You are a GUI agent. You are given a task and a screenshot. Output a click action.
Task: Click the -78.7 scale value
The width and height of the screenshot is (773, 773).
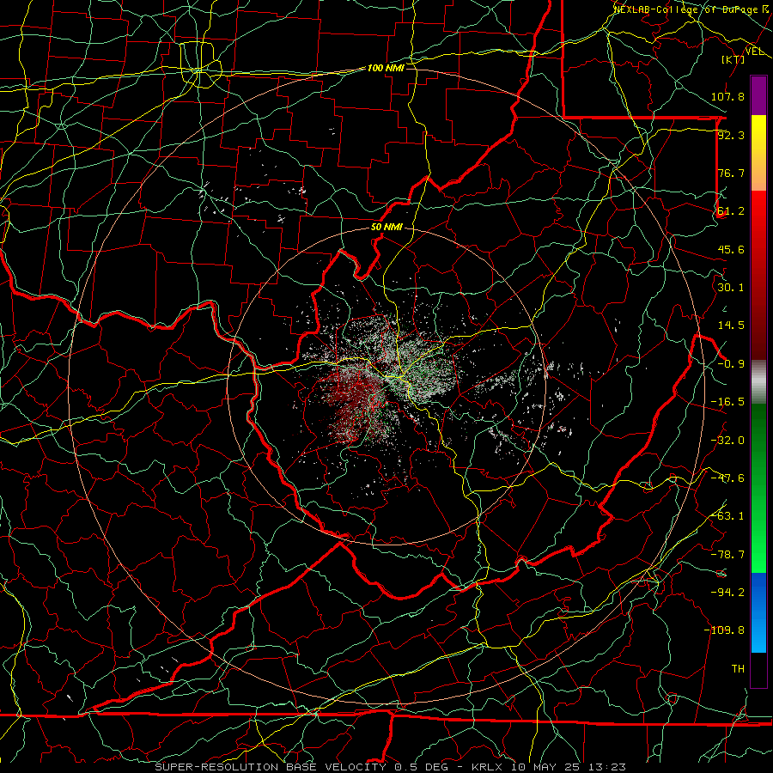pos(727,555)
